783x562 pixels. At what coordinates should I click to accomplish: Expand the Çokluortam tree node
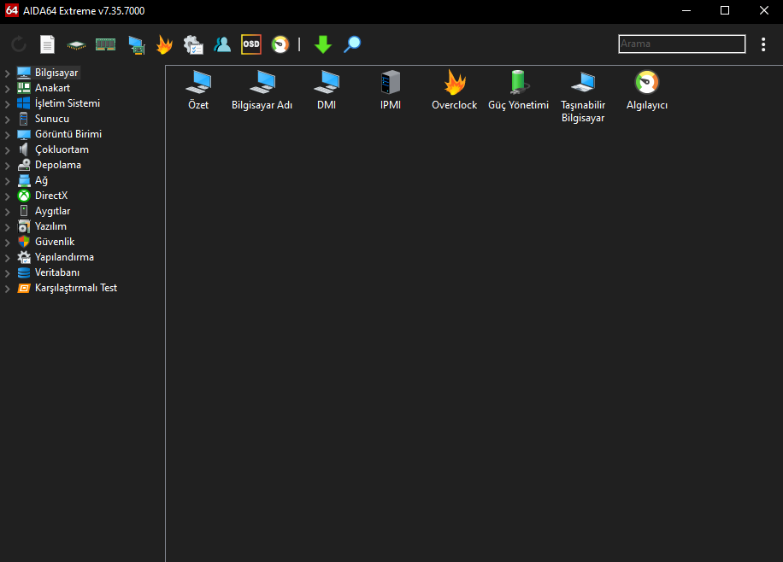coord(8,150)
